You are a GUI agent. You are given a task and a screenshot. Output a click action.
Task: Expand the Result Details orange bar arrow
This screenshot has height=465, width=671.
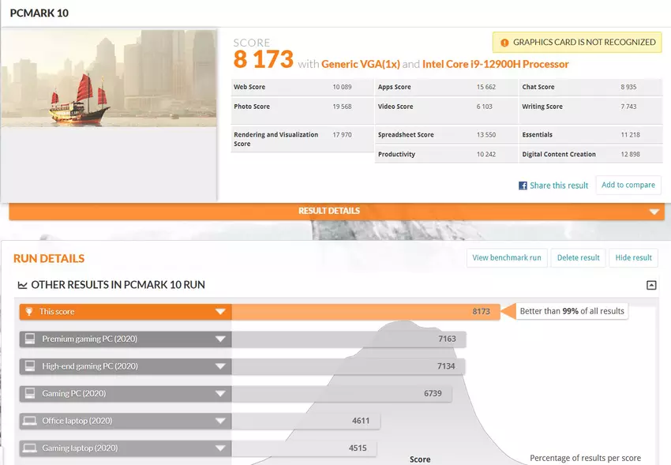654,212
